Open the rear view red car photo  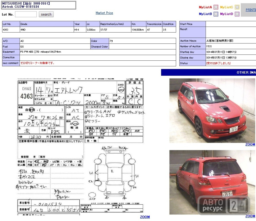pyautogui.click(x=212, y=182)
